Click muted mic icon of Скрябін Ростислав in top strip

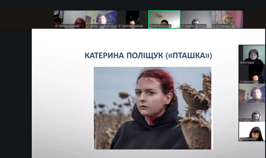pos(183,26)
